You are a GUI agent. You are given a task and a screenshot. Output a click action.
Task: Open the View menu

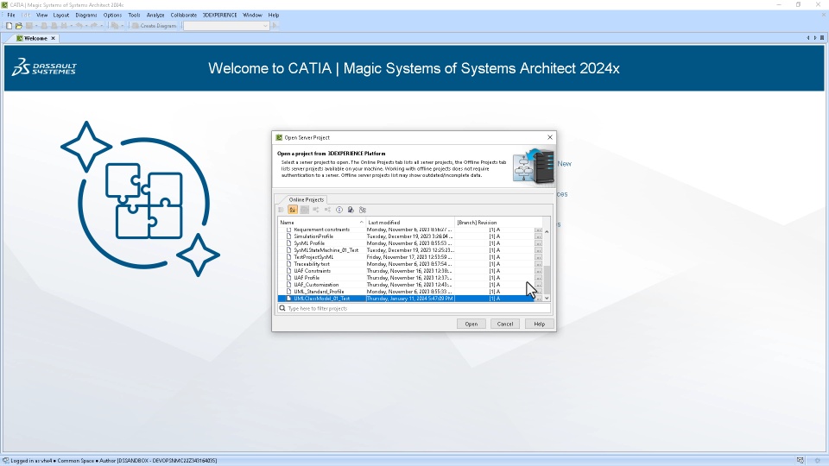coord(41,16)
